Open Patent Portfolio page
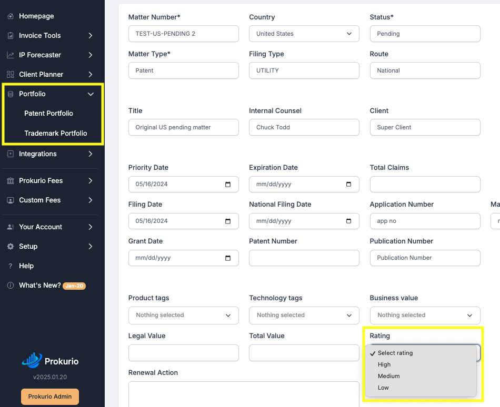 [x=48, y=114]
